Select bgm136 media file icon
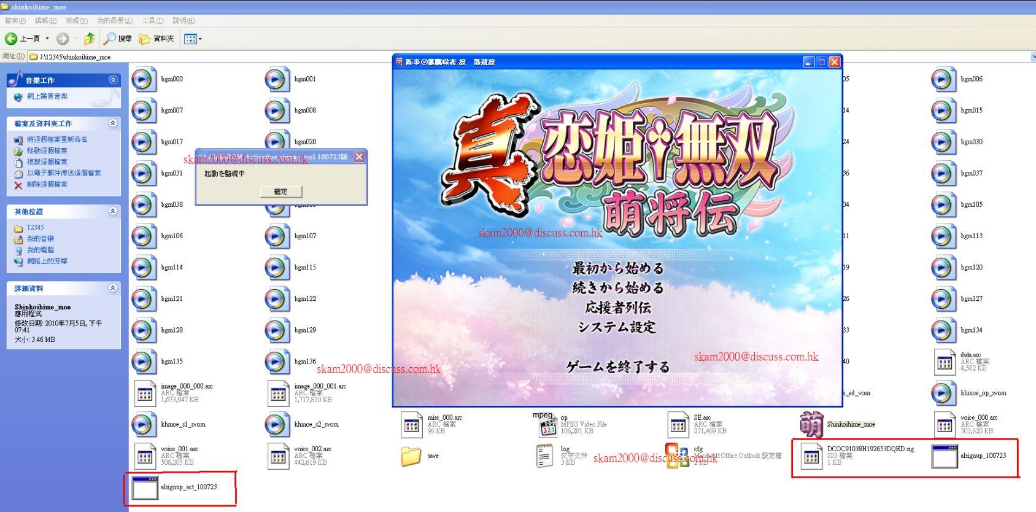 [277, 362]
